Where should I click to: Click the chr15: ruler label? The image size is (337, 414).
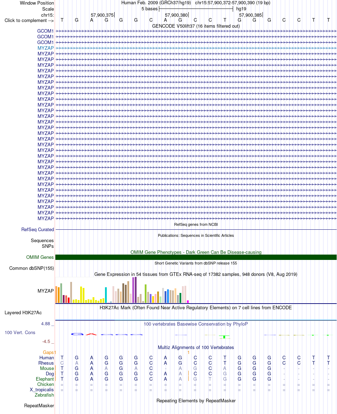(47, 15)
